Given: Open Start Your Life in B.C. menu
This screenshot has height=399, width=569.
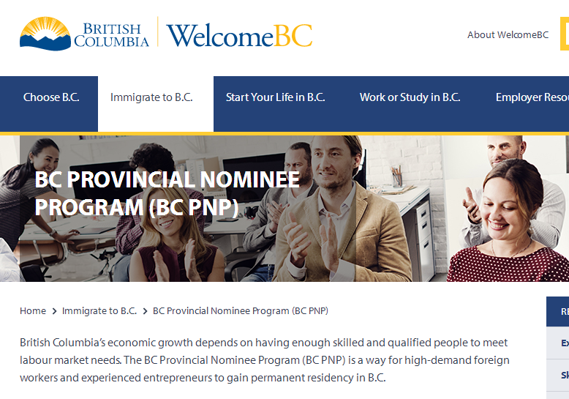Looking at the screenshot, I should tap(276, 97).
